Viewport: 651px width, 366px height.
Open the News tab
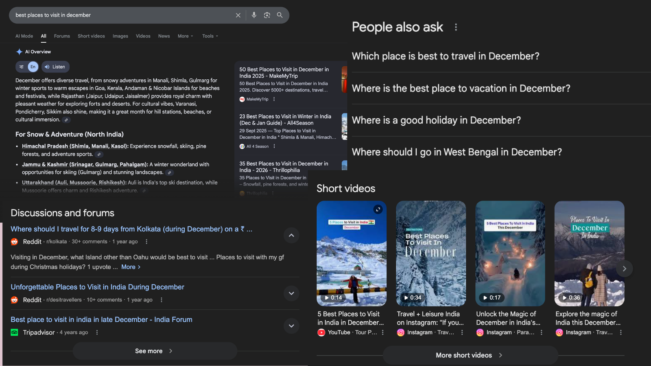164,36
